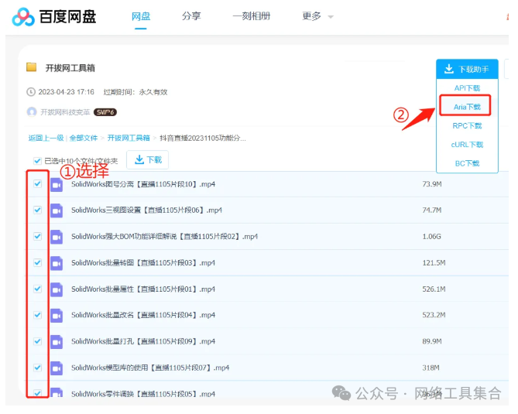Open the 下载助手 dropdown button
This screenshot has height=414, width=518.
[x=467, y=69]
